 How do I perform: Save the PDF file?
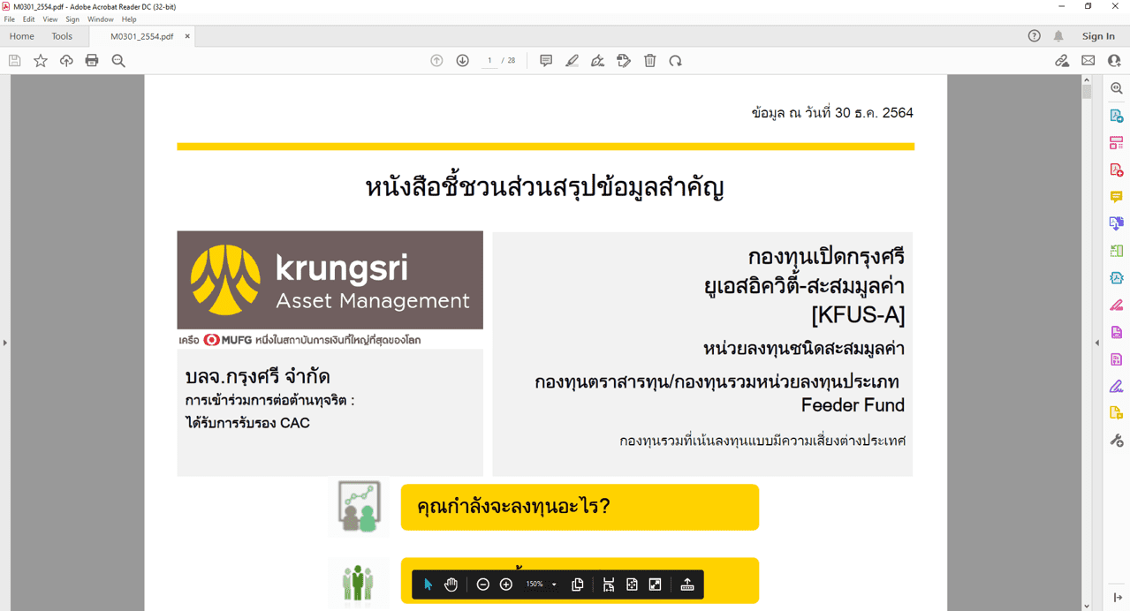(x=13, y=60)
